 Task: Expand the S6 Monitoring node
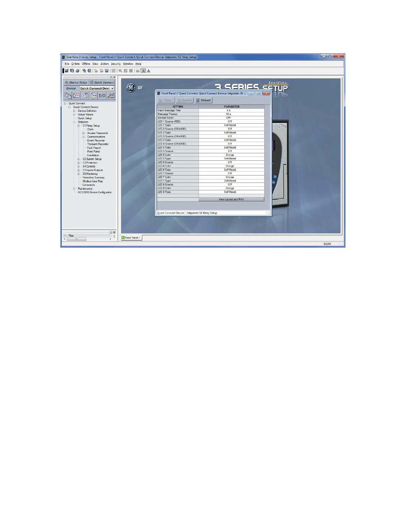pos(79,174)
